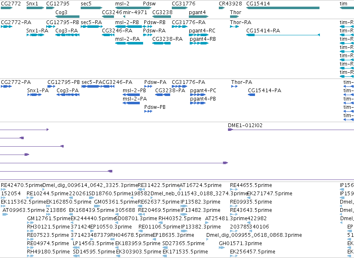This screenshot has width=354, height=258.
Task: Click the Pdsw-RA transcript label
Action: (154, 31)
